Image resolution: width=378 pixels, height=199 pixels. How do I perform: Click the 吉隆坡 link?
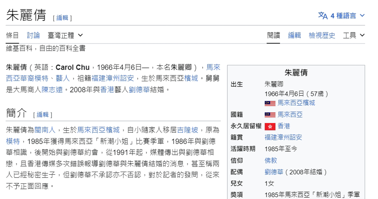click(x=188, y=130)
